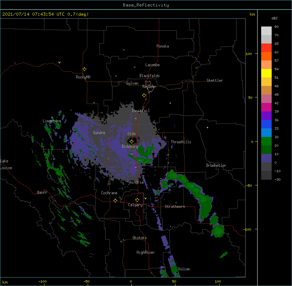Click the Blackfalds label
The image size is (292, 286).
click(149, 76)
